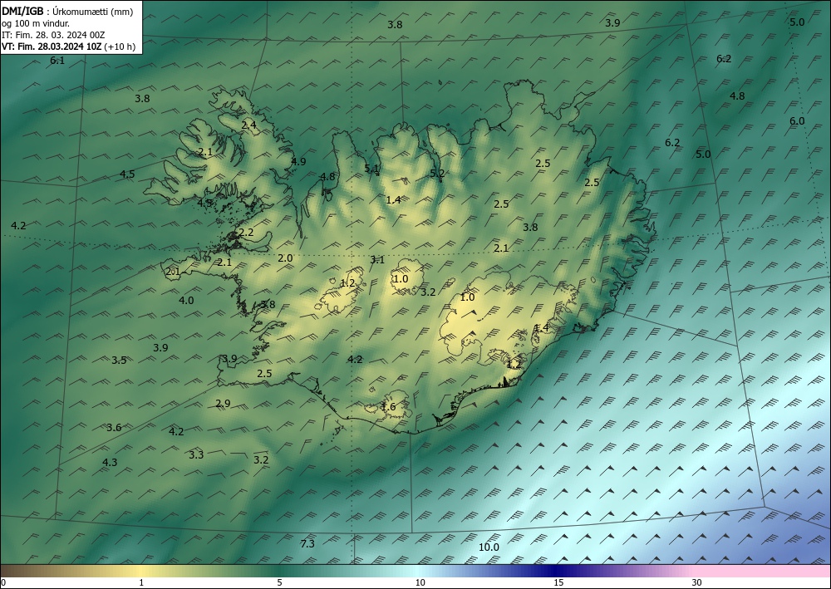Click the 'IT: Fim. 28. 03. 2024 00Z' line
831x589 pixels.
pyautogui.click(x=53, y=35)
